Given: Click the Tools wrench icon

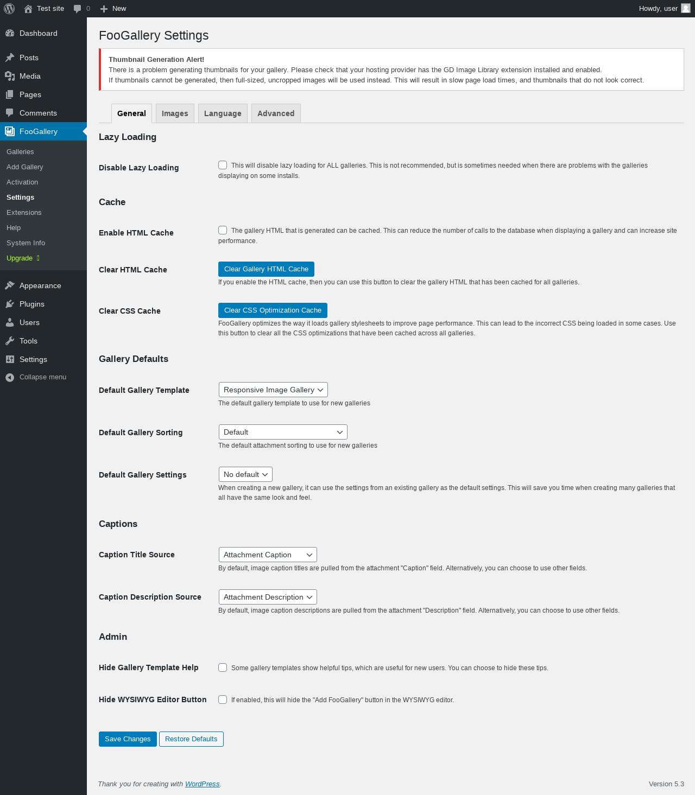Looking at the screenshot, I should (10, 341).
